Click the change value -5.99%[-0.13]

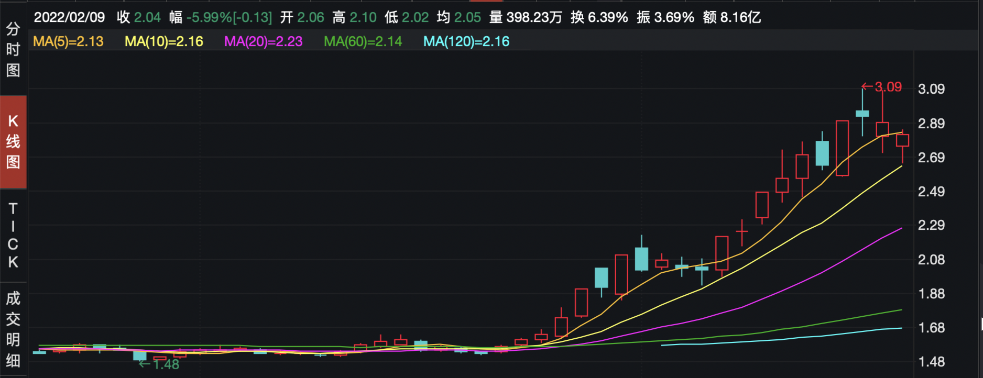click(230, 17)
